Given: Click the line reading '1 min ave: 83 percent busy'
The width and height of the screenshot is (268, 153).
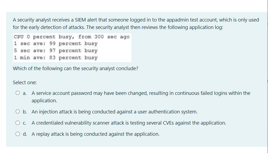Looking at the screenshot, I should point(55,57).
